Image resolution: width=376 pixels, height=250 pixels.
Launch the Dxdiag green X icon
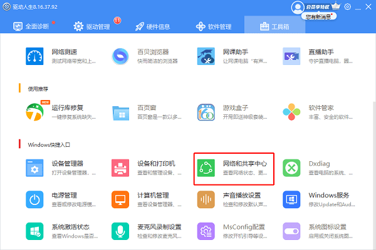(x=291, y=168)
